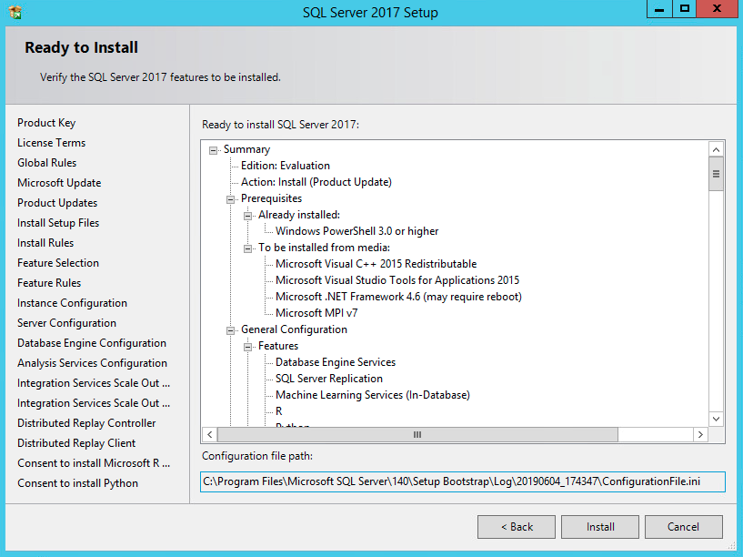Viewport: 743px width, 557px height.
Task: Go back with the Back button
Action: [x=517, y=527]
